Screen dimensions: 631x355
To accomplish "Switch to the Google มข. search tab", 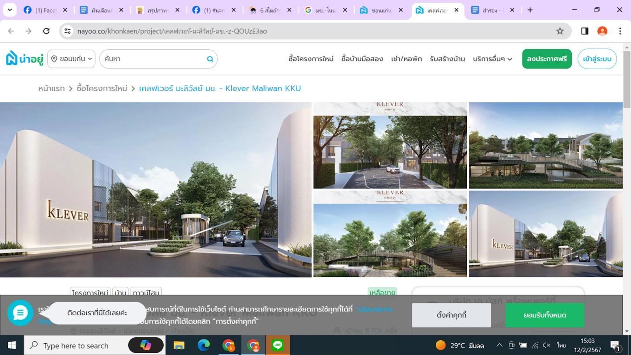I will 326,10.
